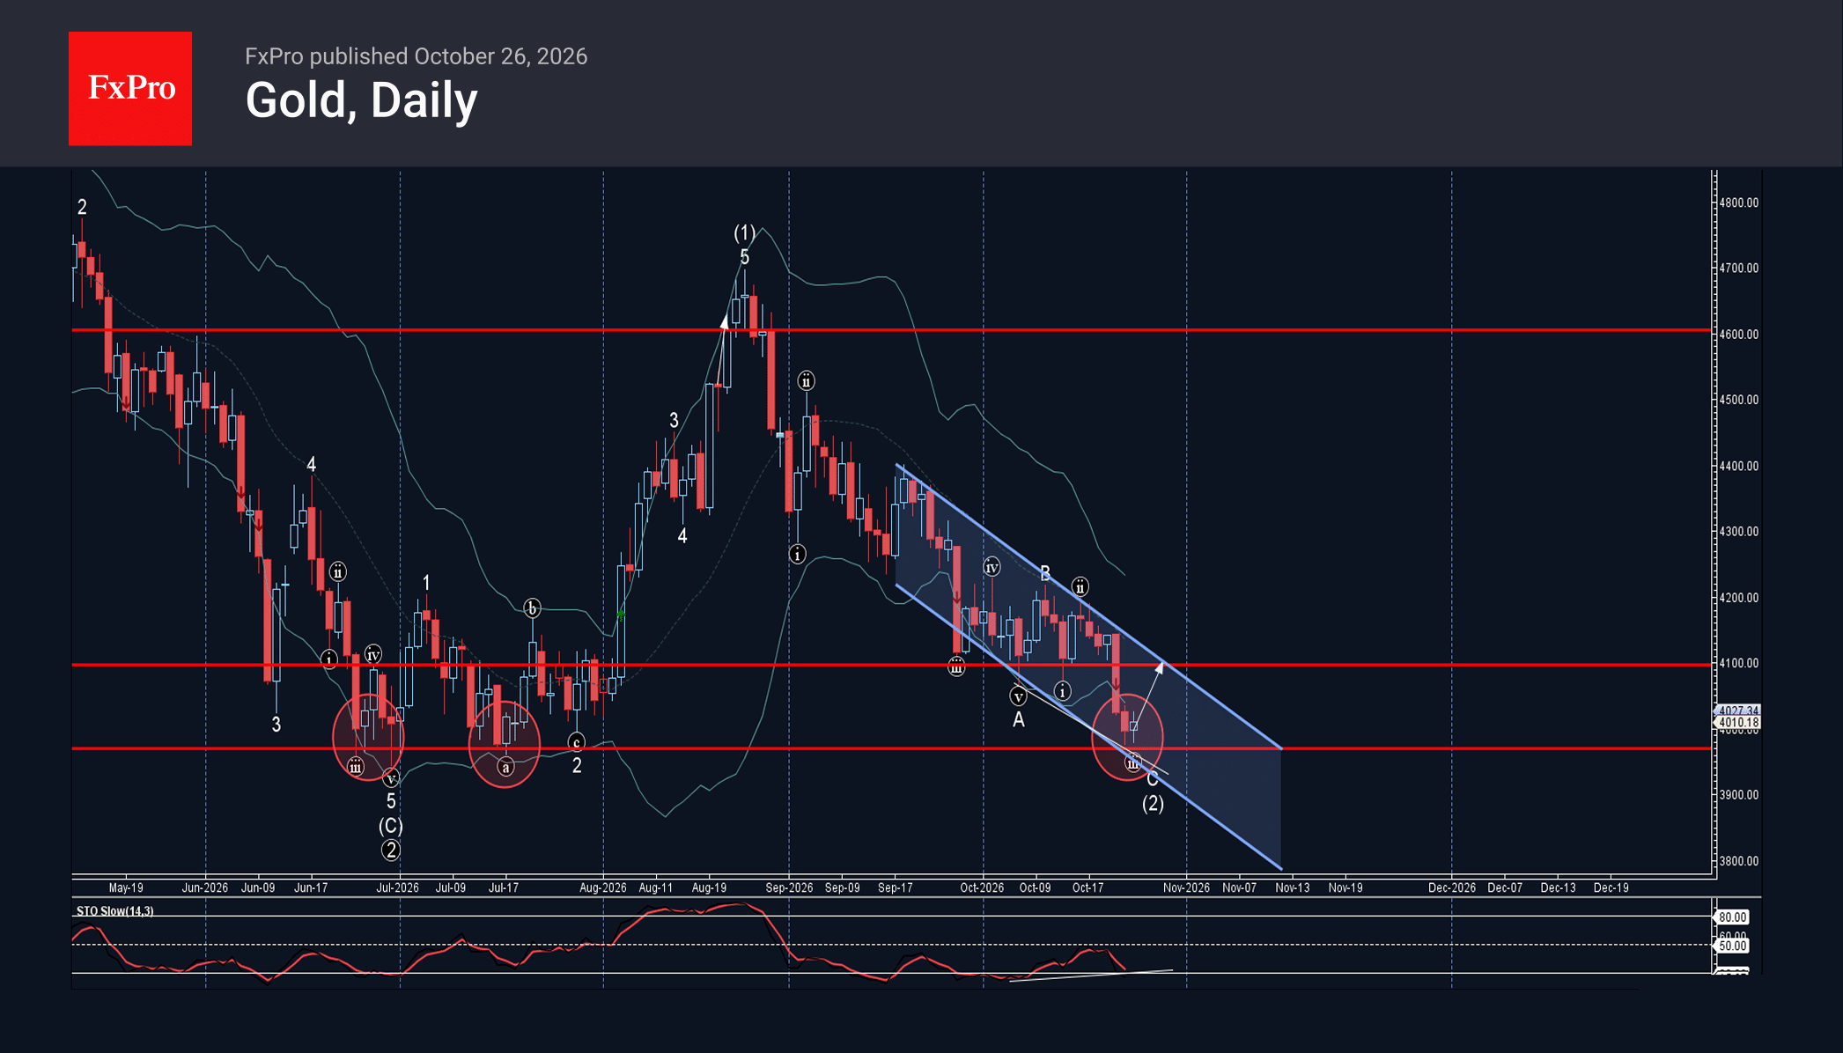Click the circled c wave label

click(x=577, y=743)
